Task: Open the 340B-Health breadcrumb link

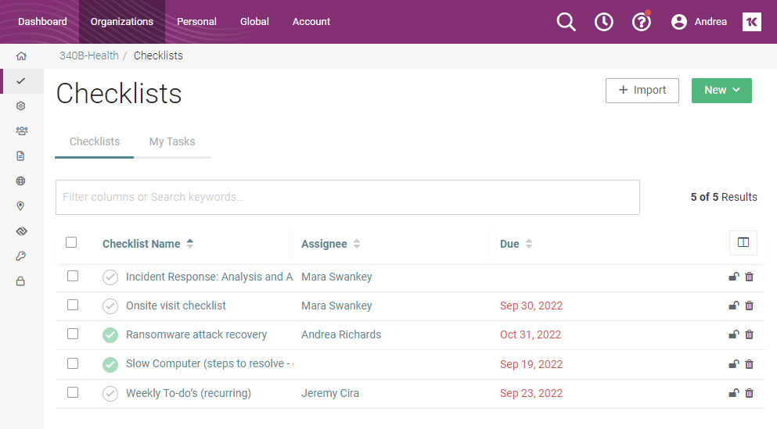Action: coord(89,55)
